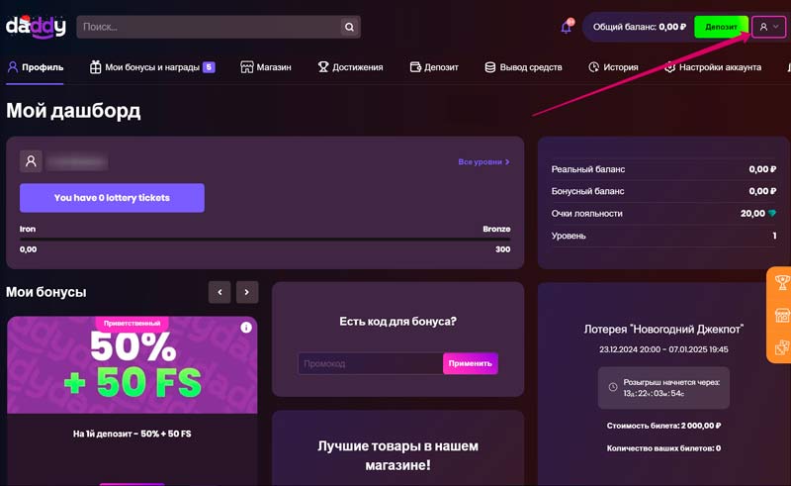This screenshot has width=791, height=486.
Task: Click the coins icon by Вывод средств
Action: (489, 67)
